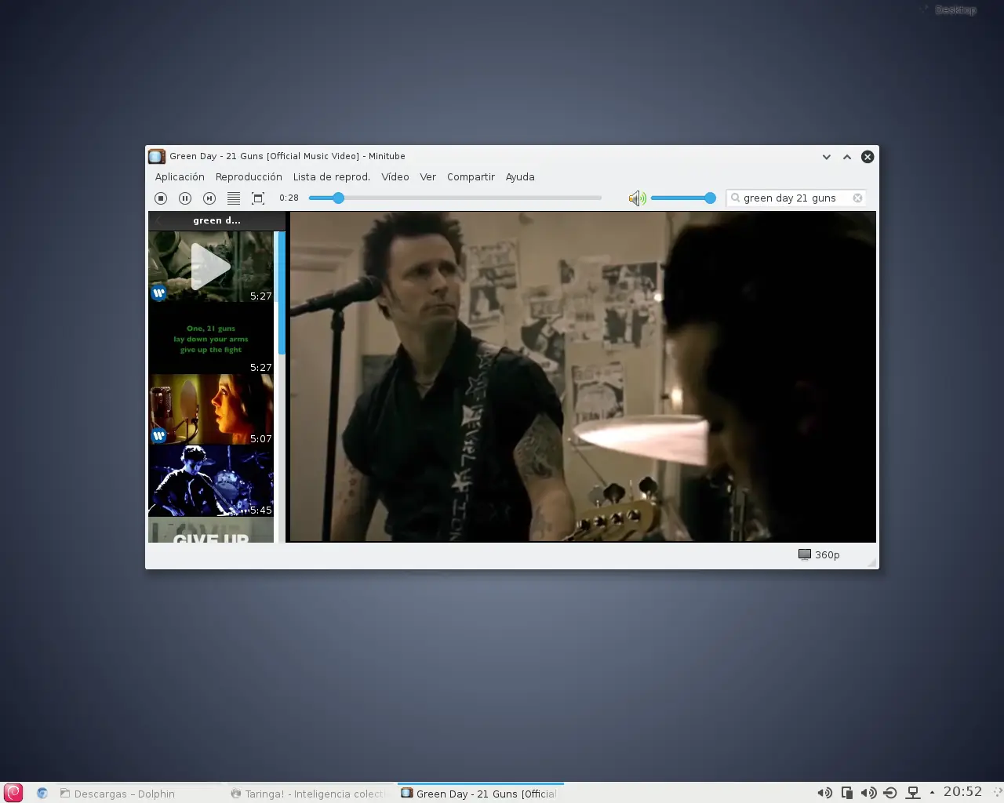
Task: Open the network tray icon
Action: (912, 793)
